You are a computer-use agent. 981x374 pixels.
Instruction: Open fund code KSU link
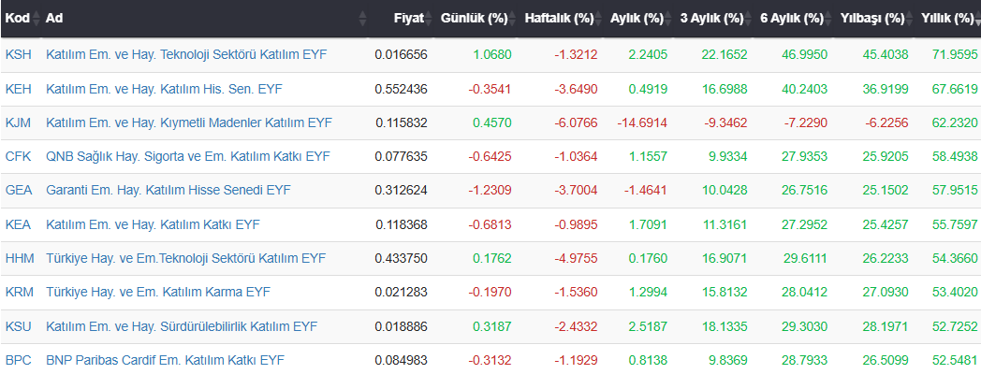pyautogui.click(x=18, y=326)
